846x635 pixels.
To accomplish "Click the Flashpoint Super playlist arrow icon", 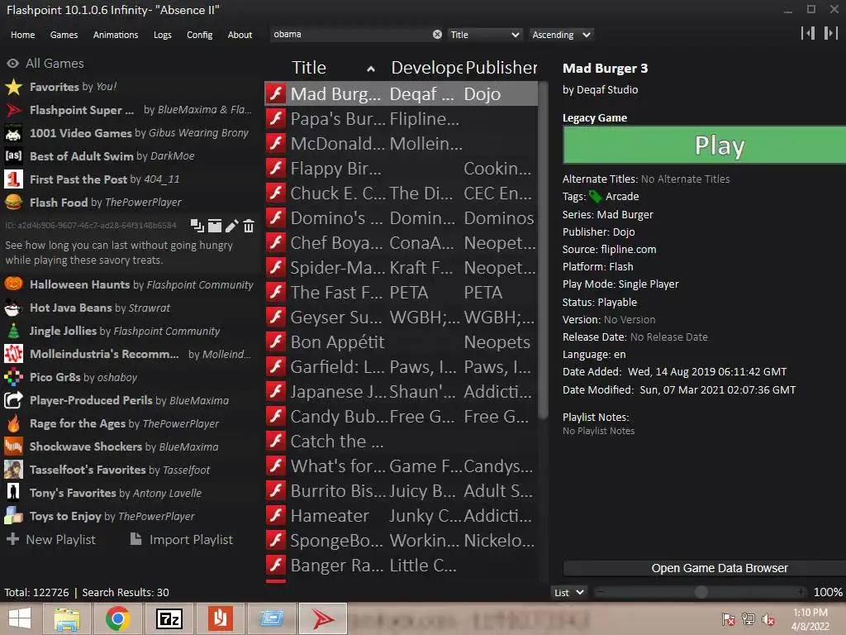I will pos(13,110).
